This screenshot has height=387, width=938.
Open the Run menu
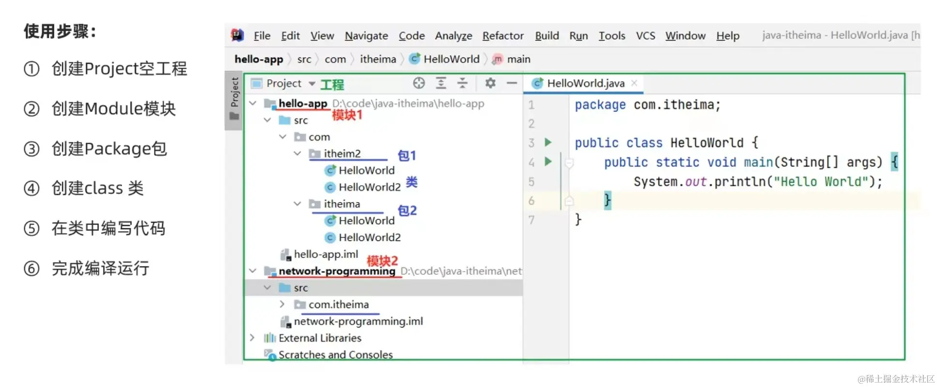[x=578, y=36]
